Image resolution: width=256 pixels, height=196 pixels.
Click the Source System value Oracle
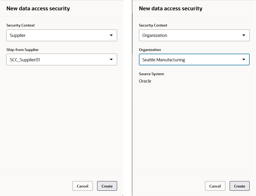pos(145,81)
